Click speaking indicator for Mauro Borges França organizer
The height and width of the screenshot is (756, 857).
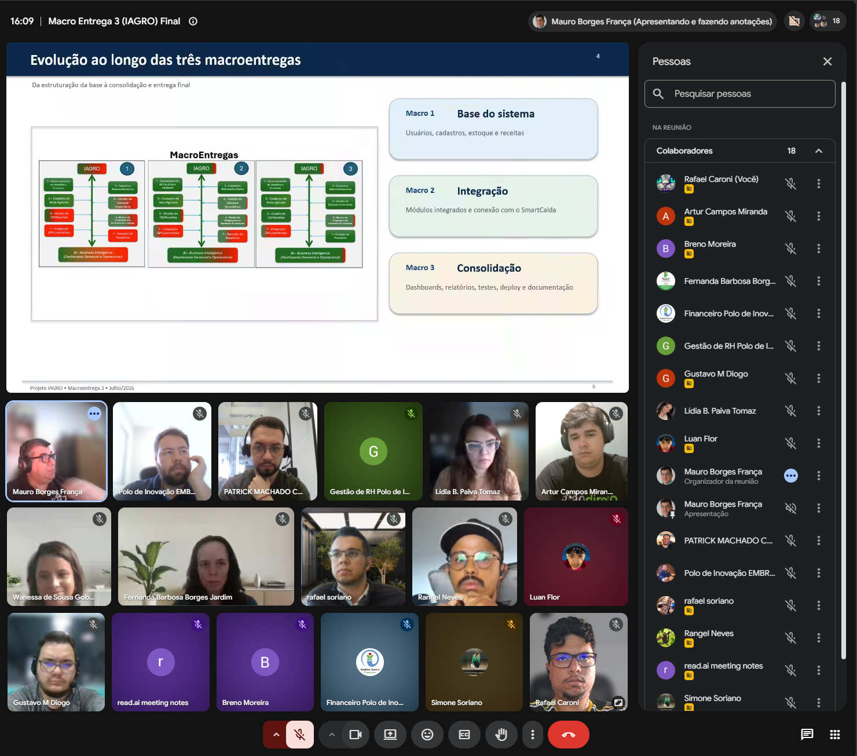(791, 476)
